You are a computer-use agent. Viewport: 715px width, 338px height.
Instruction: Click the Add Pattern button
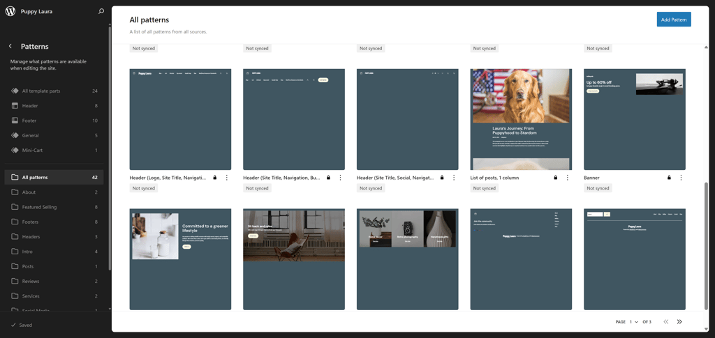[674, 19]
